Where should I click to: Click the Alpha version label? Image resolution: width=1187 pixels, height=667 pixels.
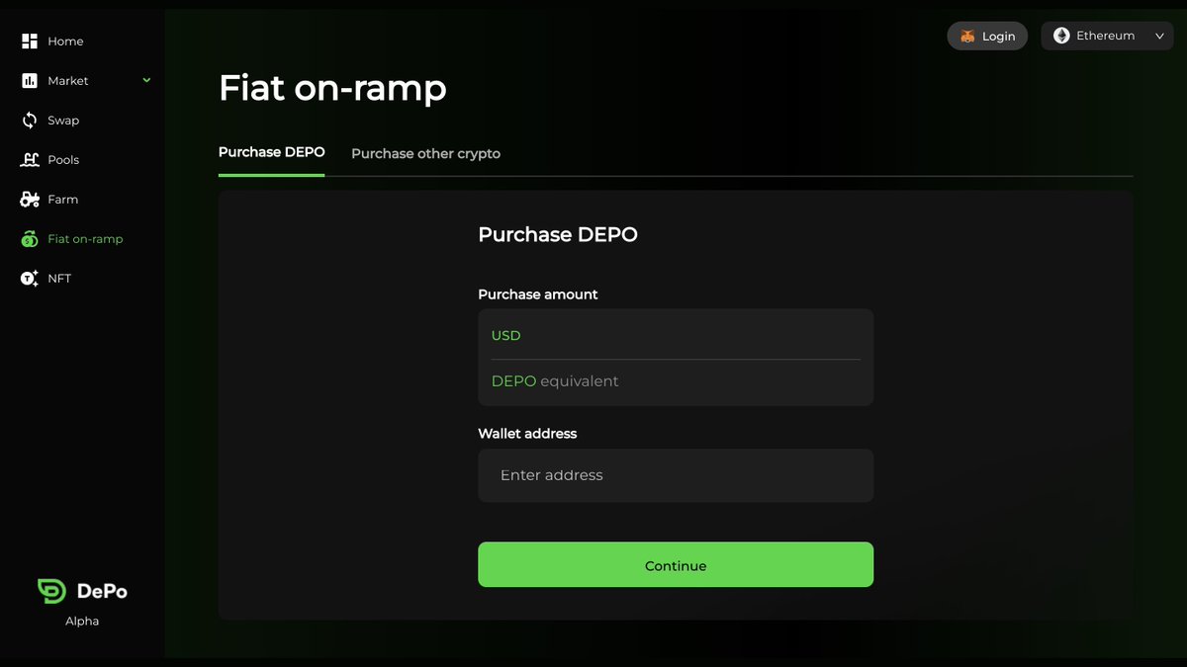point(82,622)
